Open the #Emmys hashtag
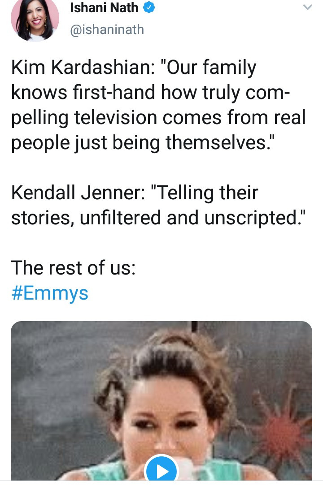 pos(49,293)
